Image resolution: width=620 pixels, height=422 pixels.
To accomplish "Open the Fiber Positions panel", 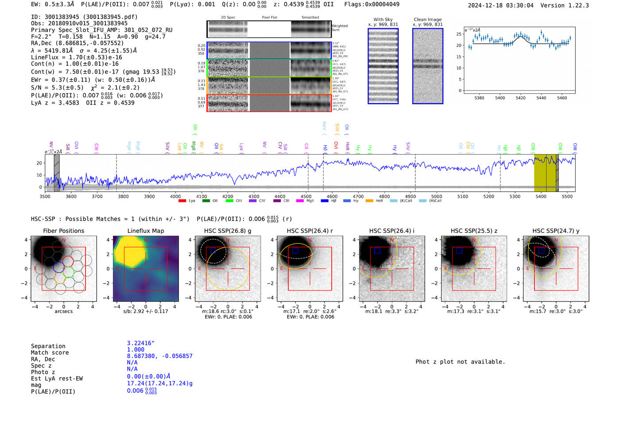I will [64, 269].
